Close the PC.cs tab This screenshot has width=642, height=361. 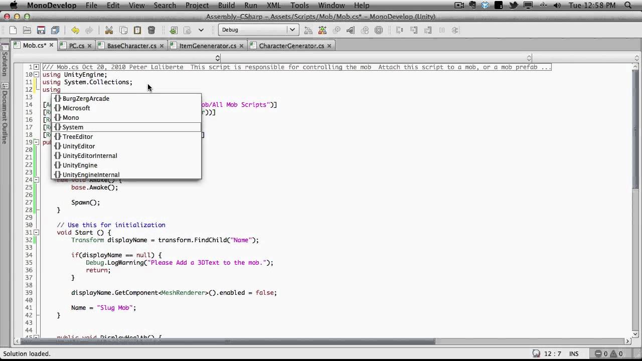90,46
